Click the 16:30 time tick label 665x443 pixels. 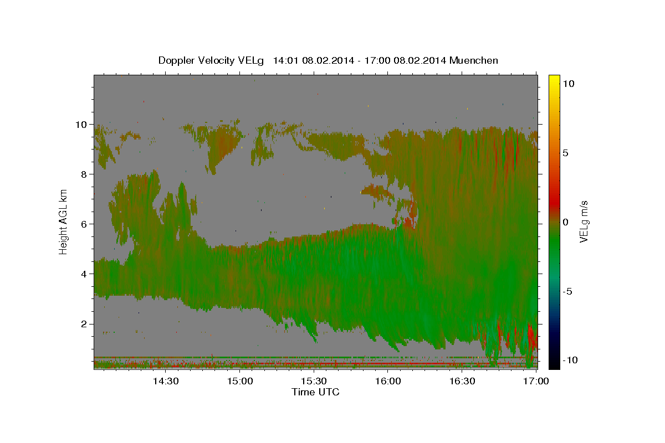(x=463, y=381)
